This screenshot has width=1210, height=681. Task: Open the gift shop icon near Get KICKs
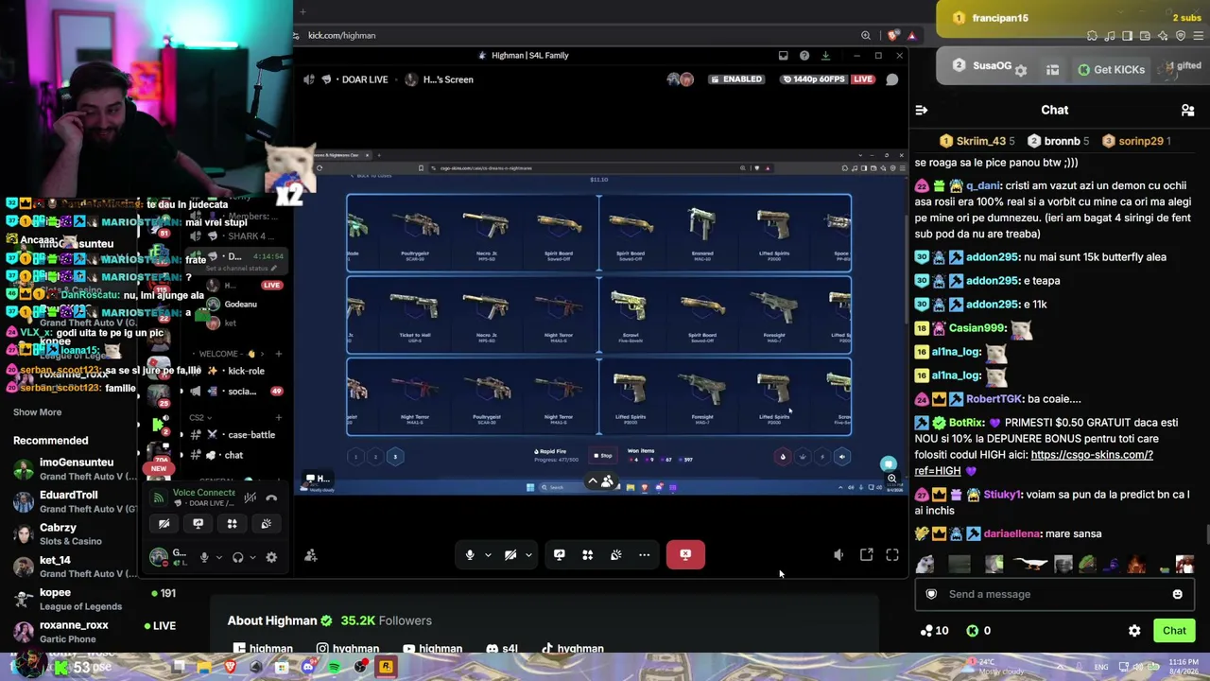pyautogui.click(x=1052, y=69)
